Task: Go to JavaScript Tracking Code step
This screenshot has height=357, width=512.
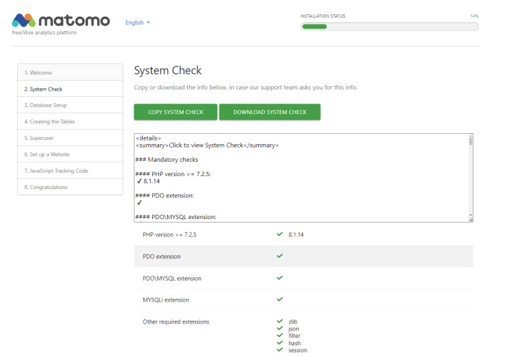Action: point(70,171)
